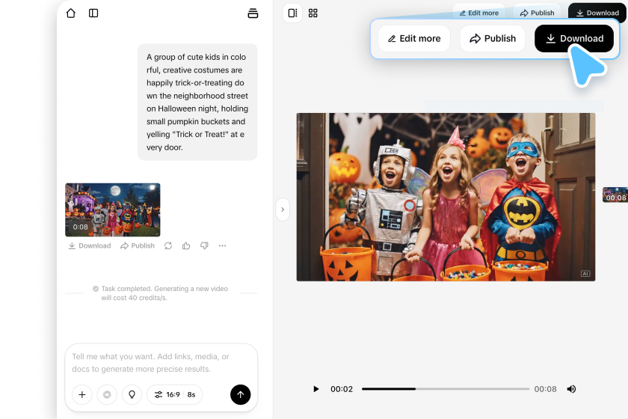Image resolution: width=628 pixels, height=419 pixels.
Task: Click the main video preview
Action: [446, 197]
